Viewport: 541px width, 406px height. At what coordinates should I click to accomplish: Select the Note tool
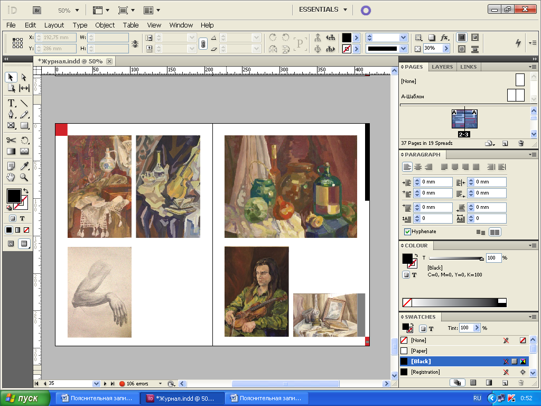coord(11,166)
